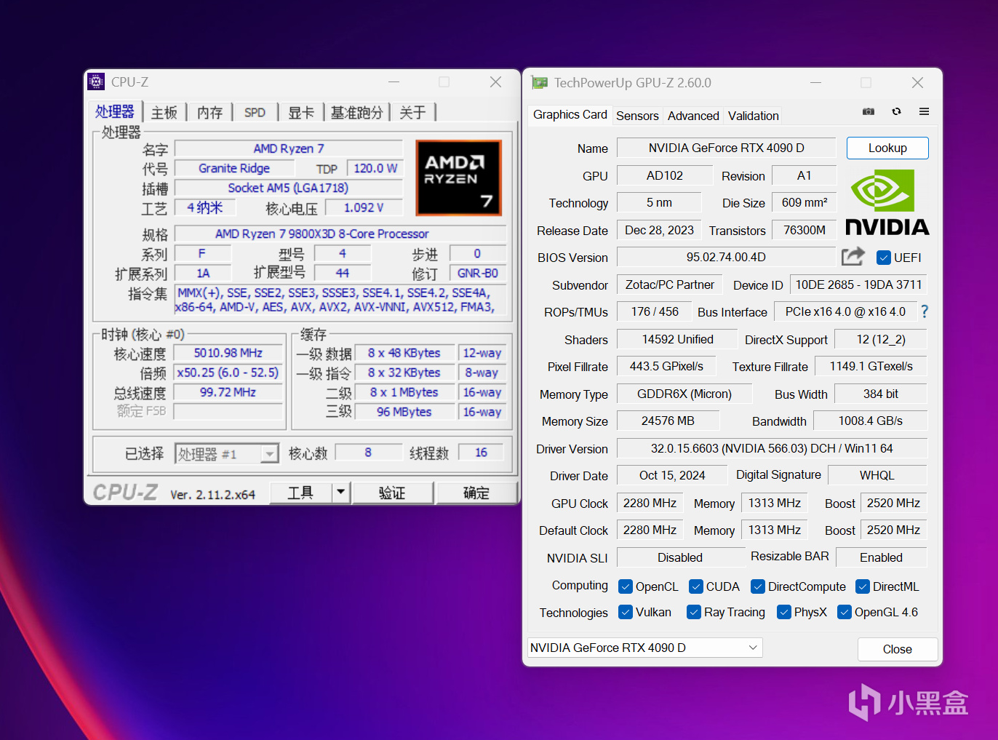Click the Memory Type GDDR6X field

pos(684,394)
